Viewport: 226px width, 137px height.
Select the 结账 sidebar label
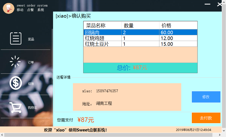pyautogui.click(x=31, y=84)
